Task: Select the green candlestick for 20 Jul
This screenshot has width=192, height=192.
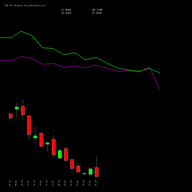Action: (60, 154)
